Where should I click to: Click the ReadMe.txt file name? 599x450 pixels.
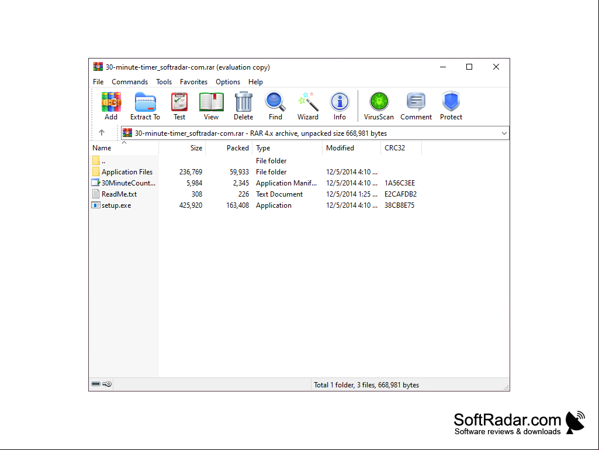[119, 194]
